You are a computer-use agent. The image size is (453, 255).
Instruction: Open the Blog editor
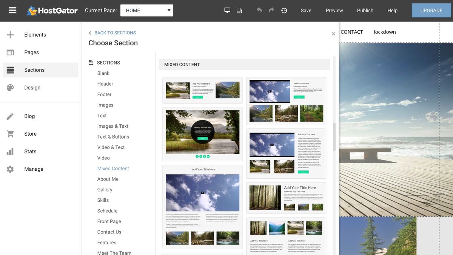pyautogui.click(x=29, y=116)
